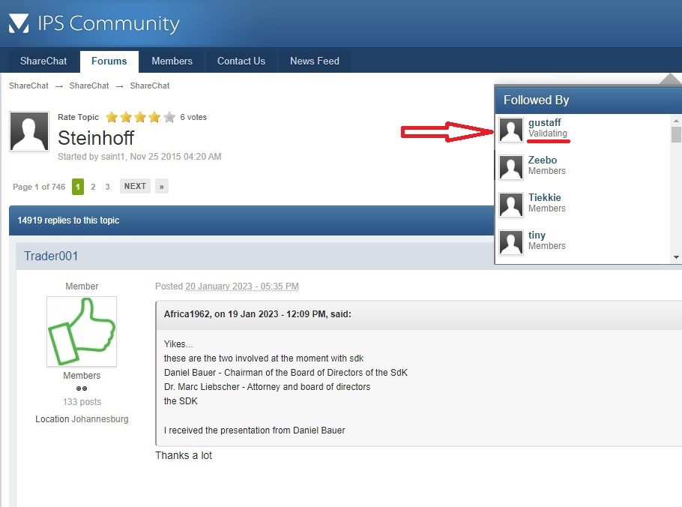Rate topic with the first star
The width and height of the screenshot is (682, 507).
pos(112,117)
